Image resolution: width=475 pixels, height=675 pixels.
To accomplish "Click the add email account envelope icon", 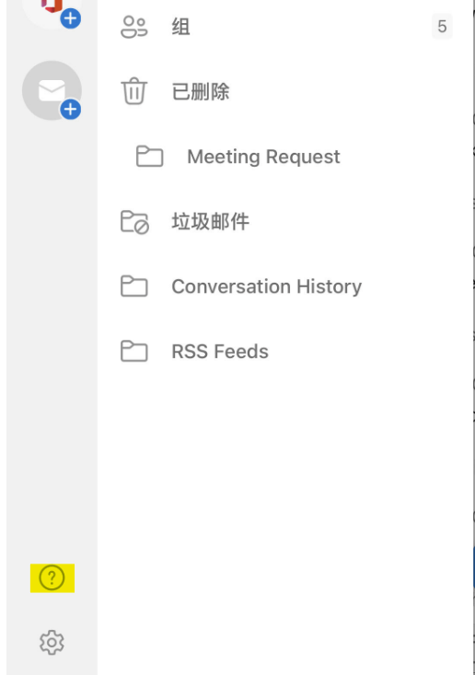I will [x=52, y=90].
